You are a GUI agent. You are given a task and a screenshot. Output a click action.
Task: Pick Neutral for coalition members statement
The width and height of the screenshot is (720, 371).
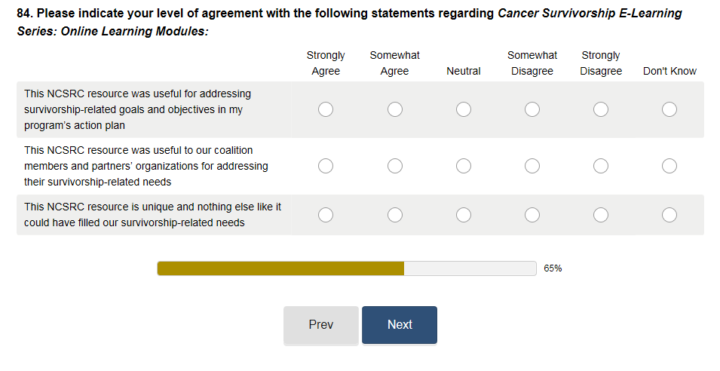coord(464,166)
